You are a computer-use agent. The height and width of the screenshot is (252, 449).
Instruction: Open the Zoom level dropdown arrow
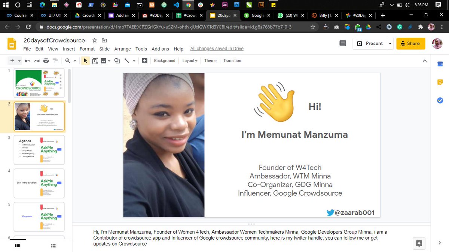point(75,60)
